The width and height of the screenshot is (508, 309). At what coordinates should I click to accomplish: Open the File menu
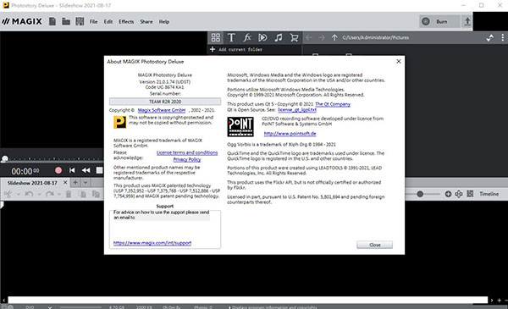point(93,22)
